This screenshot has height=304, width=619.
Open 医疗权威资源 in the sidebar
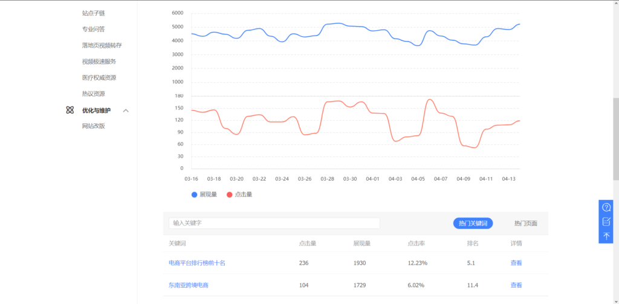99,78
